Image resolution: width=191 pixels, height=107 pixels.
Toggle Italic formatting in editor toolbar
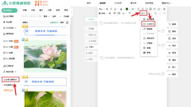pos(111,9)
